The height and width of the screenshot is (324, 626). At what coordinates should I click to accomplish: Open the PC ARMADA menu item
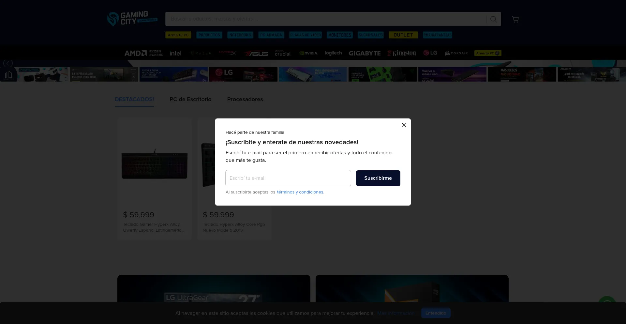[x=271, y=35]
